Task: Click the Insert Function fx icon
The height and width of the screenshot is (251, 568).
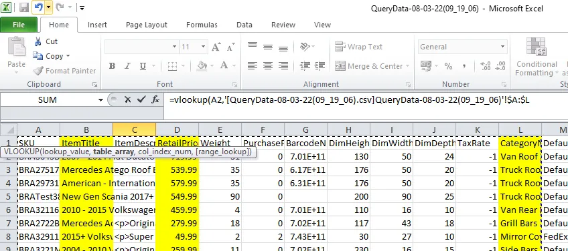Action: pyautogui.click(x=155, y=100)
